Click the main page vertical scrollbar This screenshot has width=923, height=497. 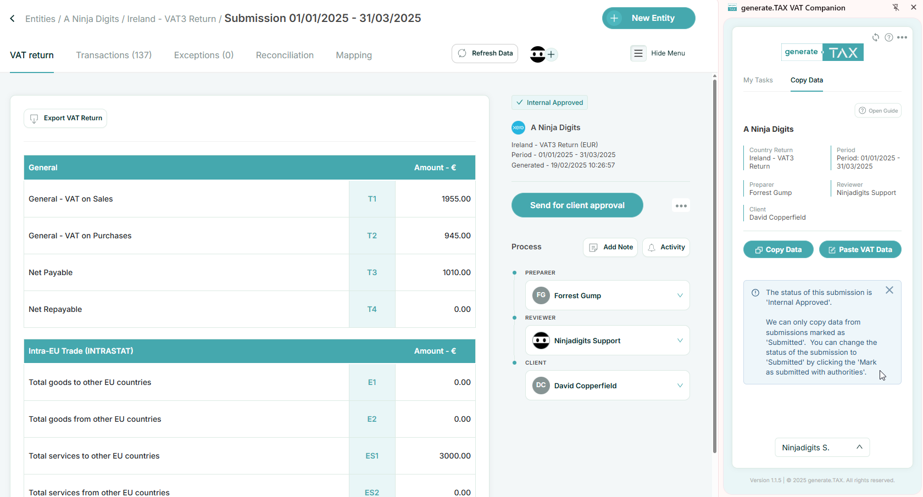[714, 264]
